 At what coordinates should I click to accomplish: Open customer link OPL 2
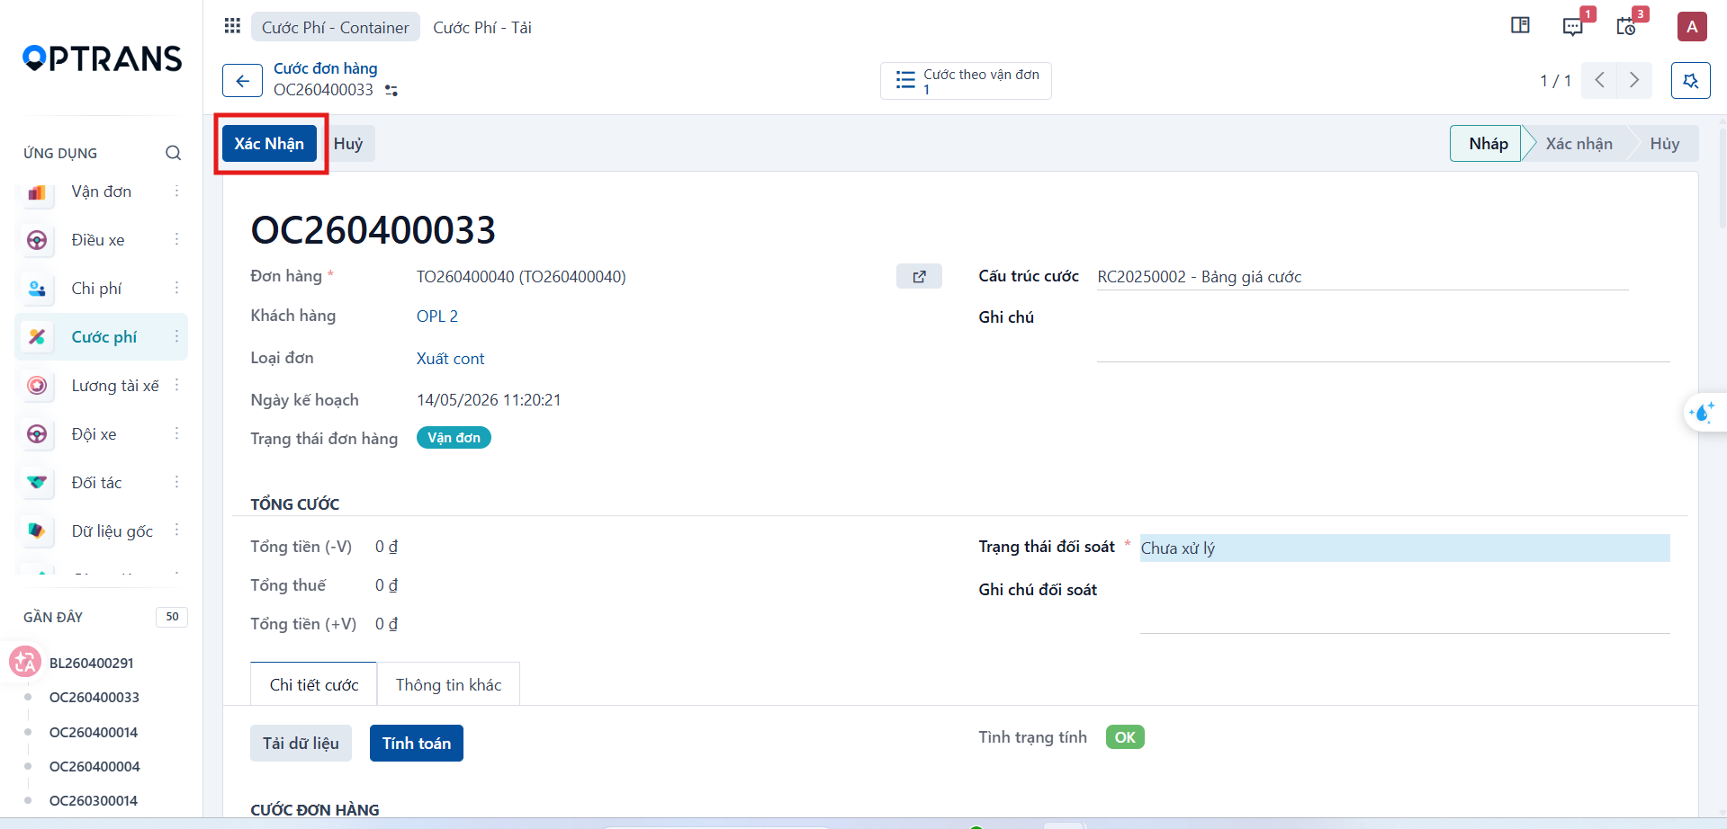click(437, 316)
